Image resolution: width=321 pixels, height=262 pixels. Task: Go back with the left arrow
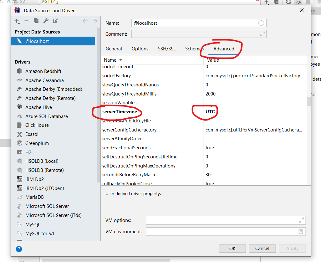tap(85, 21)
